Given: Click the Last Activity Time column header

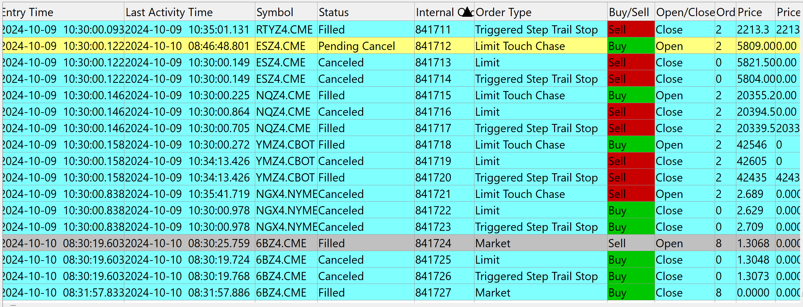Looking at the screenshot, I should 169,12.
